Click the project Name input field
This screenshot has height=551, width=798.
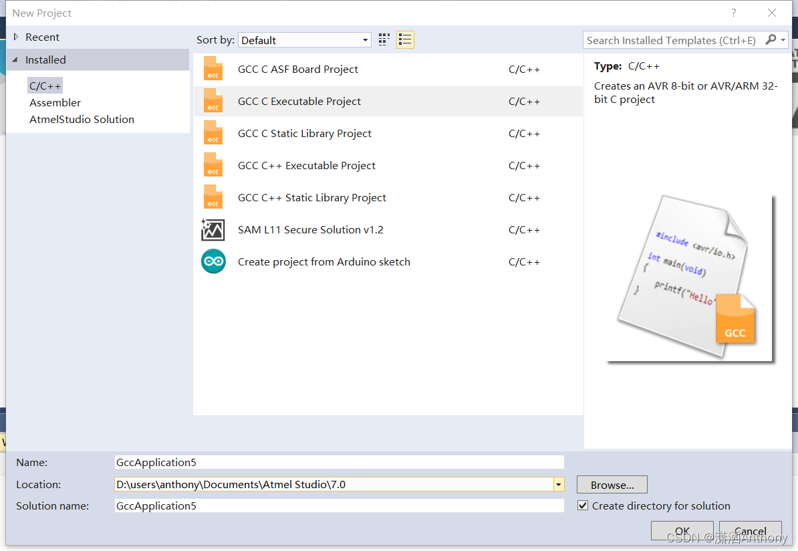point(339,462)
